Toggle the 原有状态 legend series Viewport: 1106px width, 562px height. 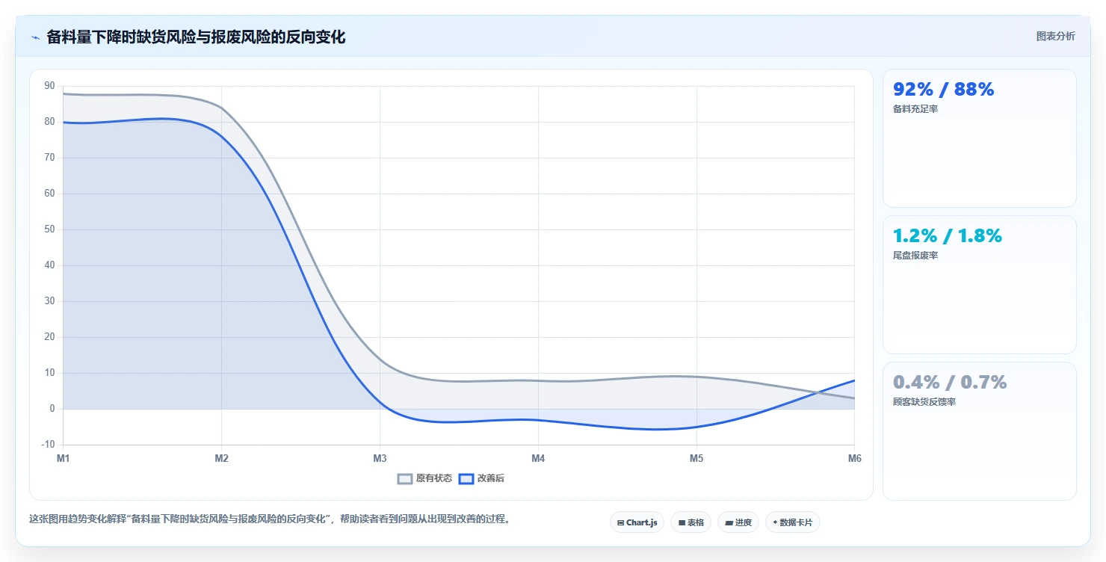click(424, 478)
